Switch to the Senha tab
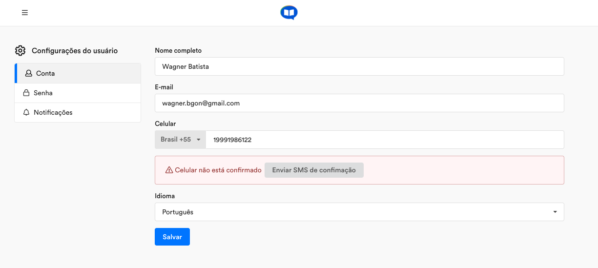The image size is (598, 268). pos(78,93)
